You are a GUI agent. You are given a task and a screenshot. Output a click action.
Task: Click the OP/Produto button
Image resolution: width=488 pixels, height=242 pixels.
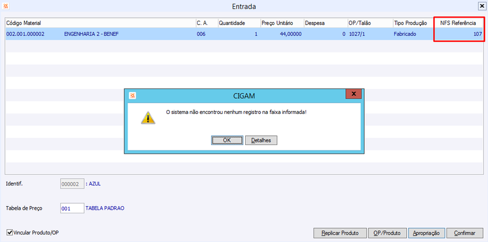(x=387, y=233)
